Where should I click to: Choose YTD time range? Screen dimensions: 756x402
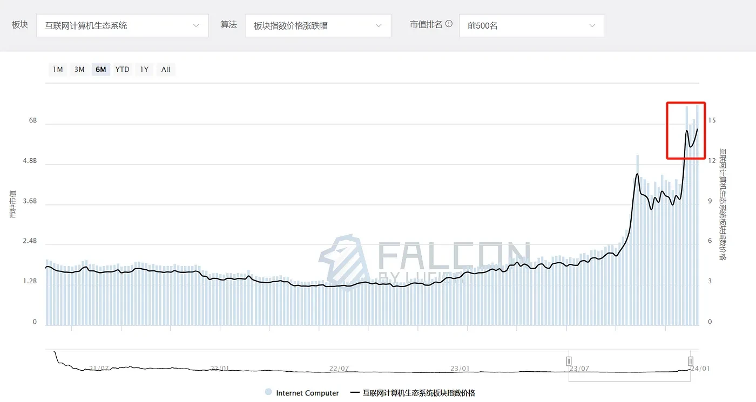tap(123, 69)
